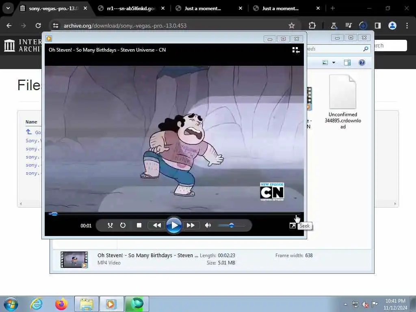Click the green browser taskbar button

point(136,304)
